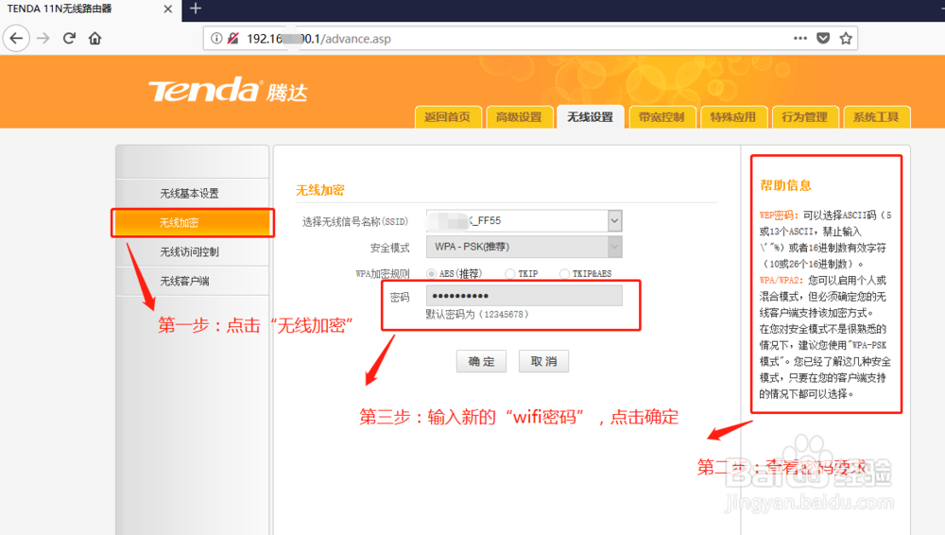Click the 帮助信息 heading
The image size is (945, 535).
pos(785,186)
